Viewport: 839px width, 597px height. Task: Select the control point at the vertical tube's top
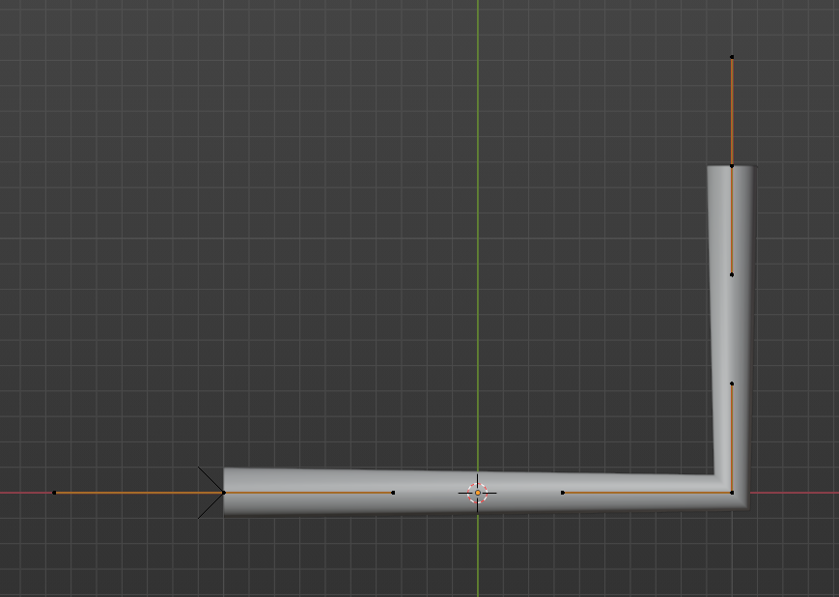[x=732, y=166]
